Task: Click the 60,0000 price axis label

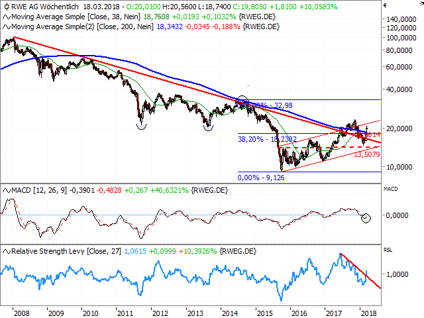Action: coord(399,67)
